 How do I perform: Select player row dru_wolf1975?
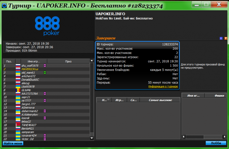tap(46, 65)
